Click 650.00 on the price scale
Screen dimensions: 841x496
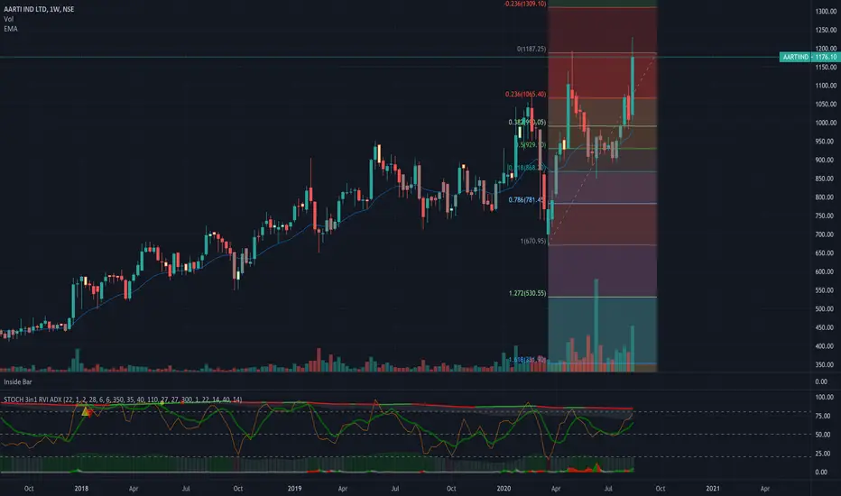[826, 253]
